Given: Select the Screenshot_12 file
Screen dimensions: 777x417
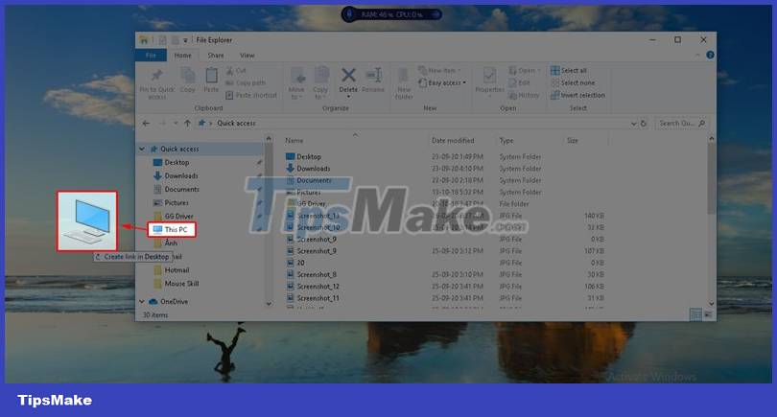Looking at the screenshot, I should 444,287.
